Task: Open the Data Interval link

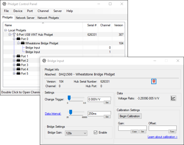Action: [x=53, y=114]
